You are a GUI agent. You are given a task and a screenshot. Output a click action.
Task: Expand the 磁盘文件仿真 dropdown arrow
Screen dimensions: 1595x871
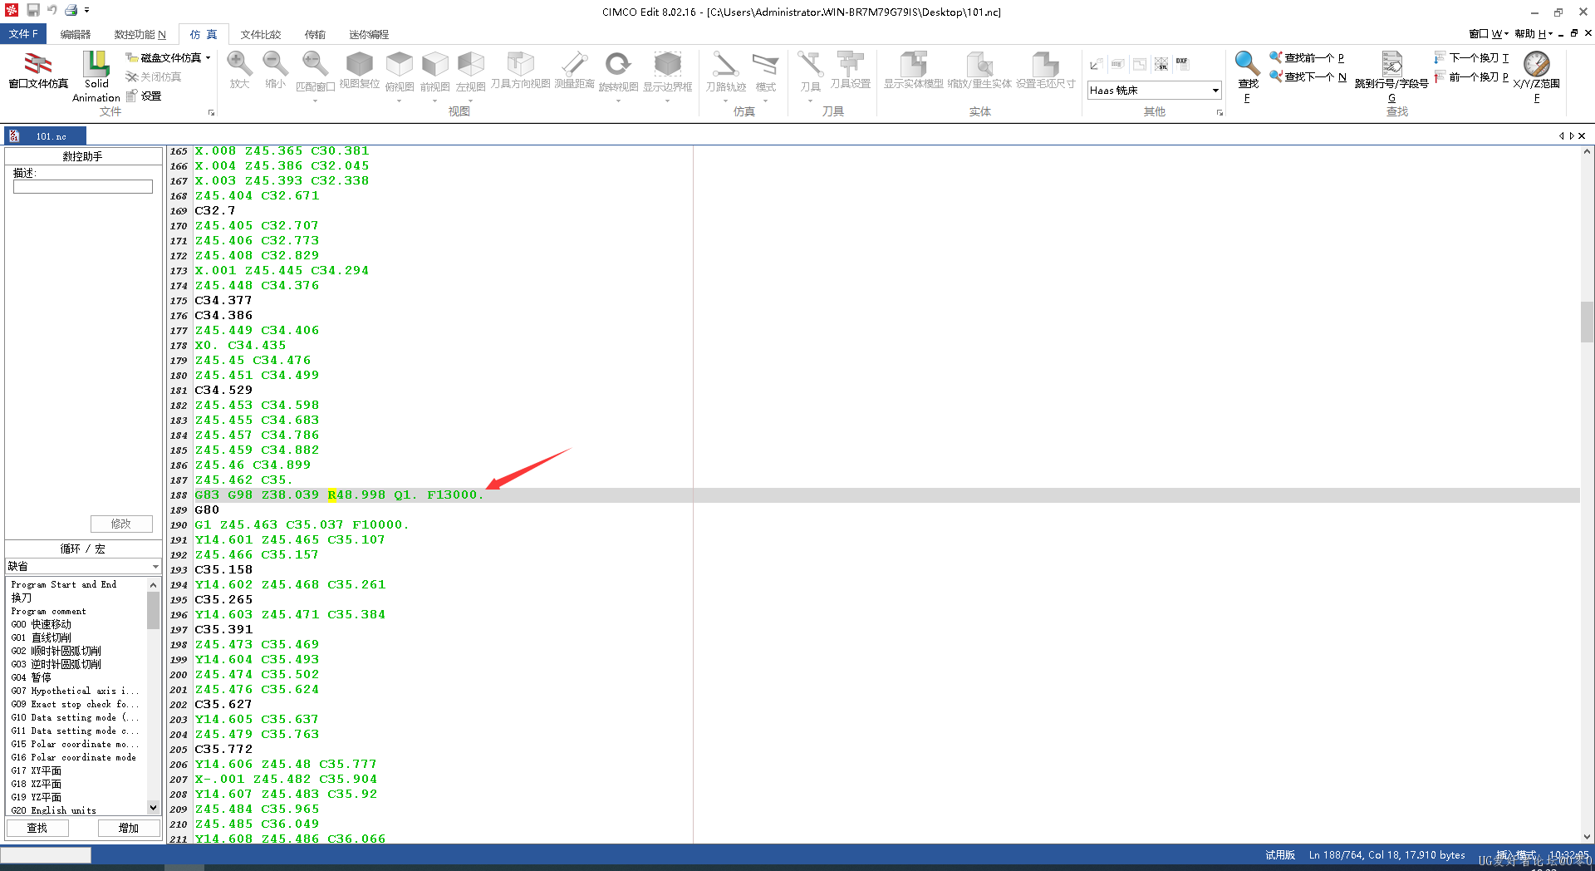click(x=208, y=57)
